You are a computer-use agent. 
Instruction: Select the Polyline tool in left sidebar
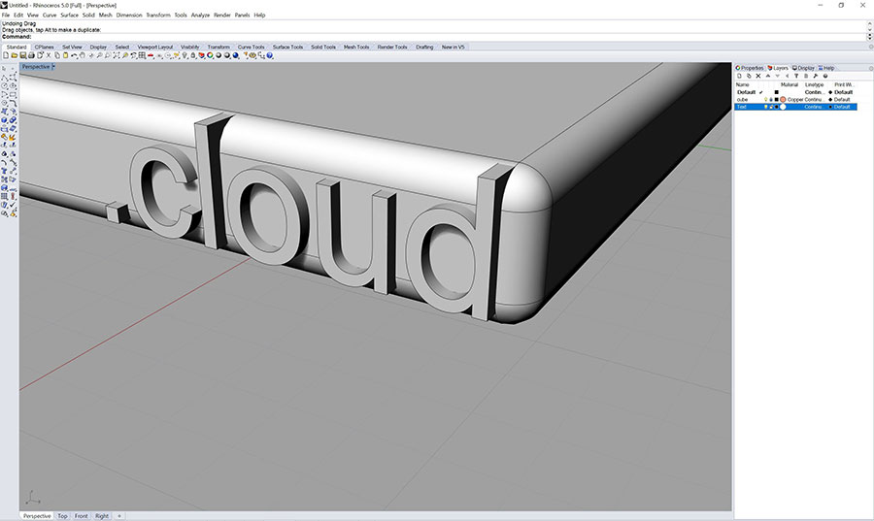[x=5, y=78]
